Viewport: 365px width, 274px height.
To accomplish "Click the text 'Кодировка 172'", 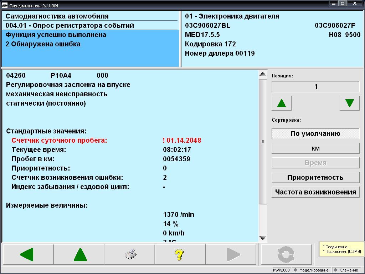I will (210, 44).
